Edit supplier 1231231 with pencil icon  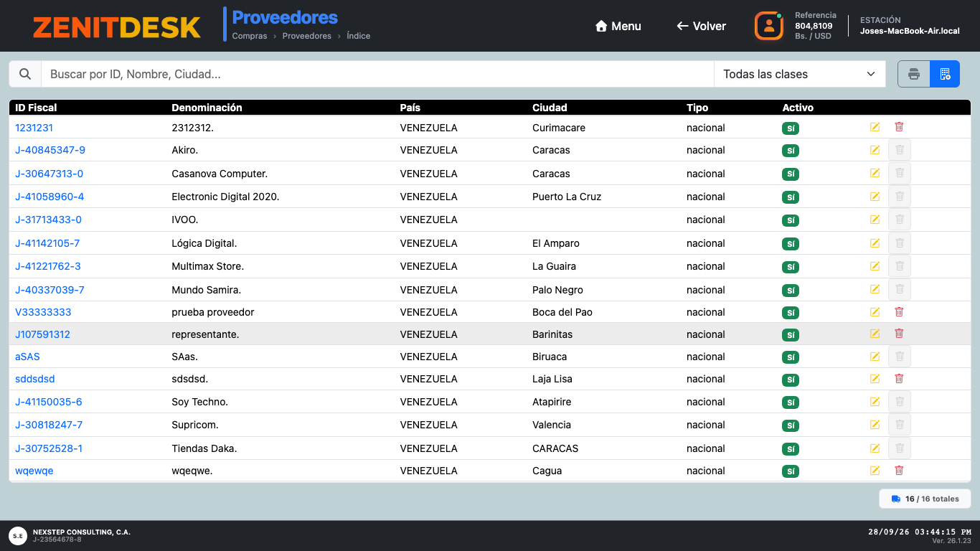pyautogui.click(x=875, y=127)
